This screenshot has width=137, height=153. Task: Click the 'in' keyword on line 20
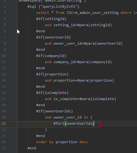point(86,117)
